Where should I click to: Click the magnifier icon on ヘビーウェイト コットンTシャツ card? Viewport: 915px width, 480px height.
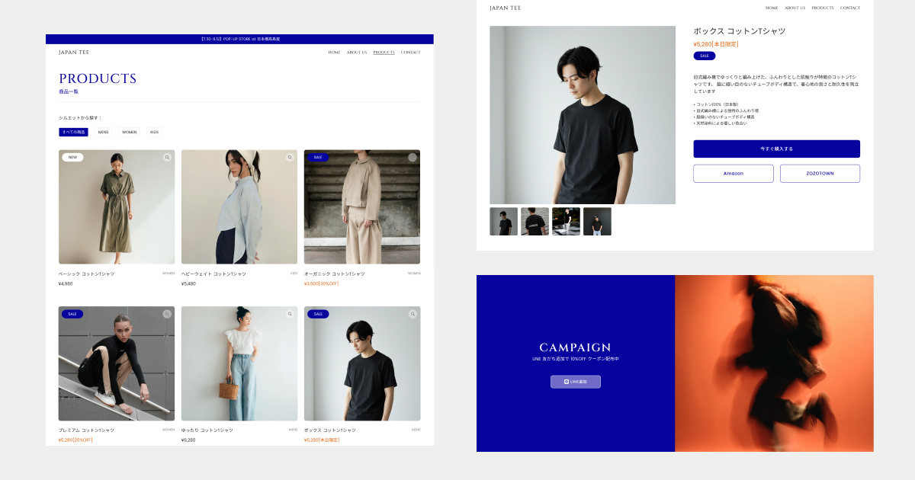click(290, 157)
